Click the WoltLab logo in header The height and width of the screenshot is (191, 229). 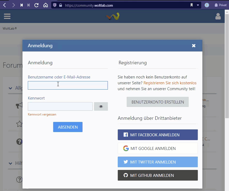coord(113,17)
